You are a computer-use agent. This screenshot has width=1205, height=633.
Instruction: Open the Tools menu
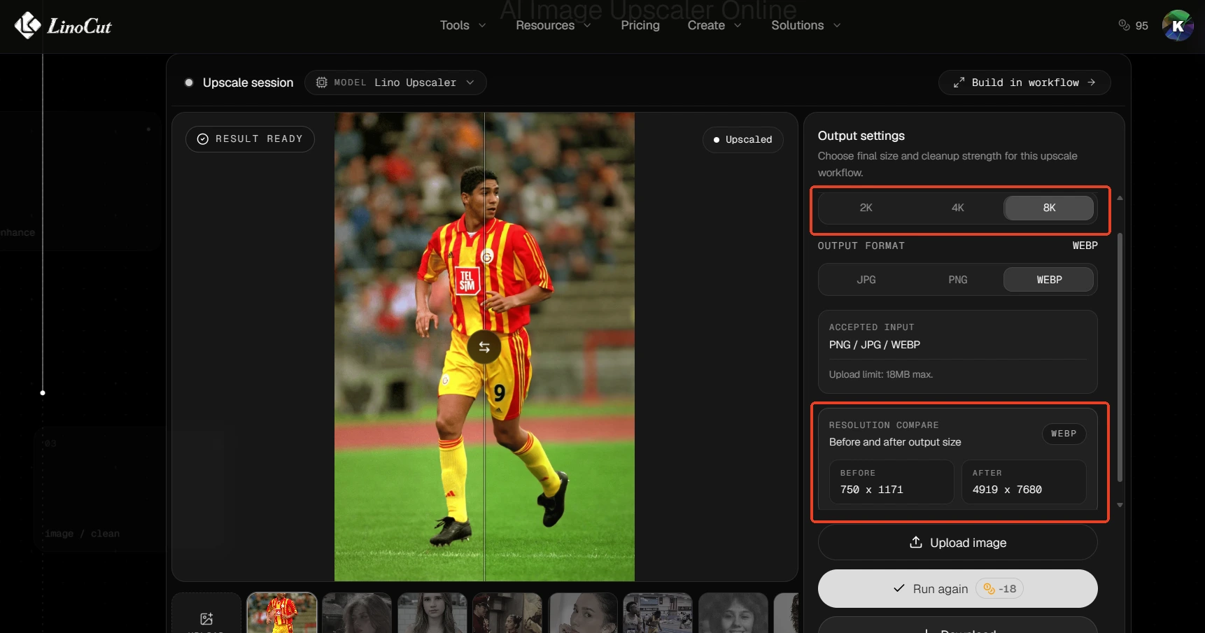click(463, 25)
